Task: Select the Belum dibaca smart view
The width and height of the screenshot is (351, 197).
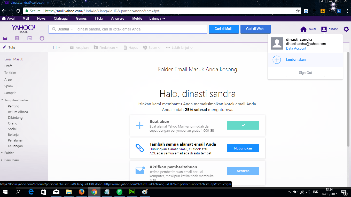Action: (x=18, y=112)
